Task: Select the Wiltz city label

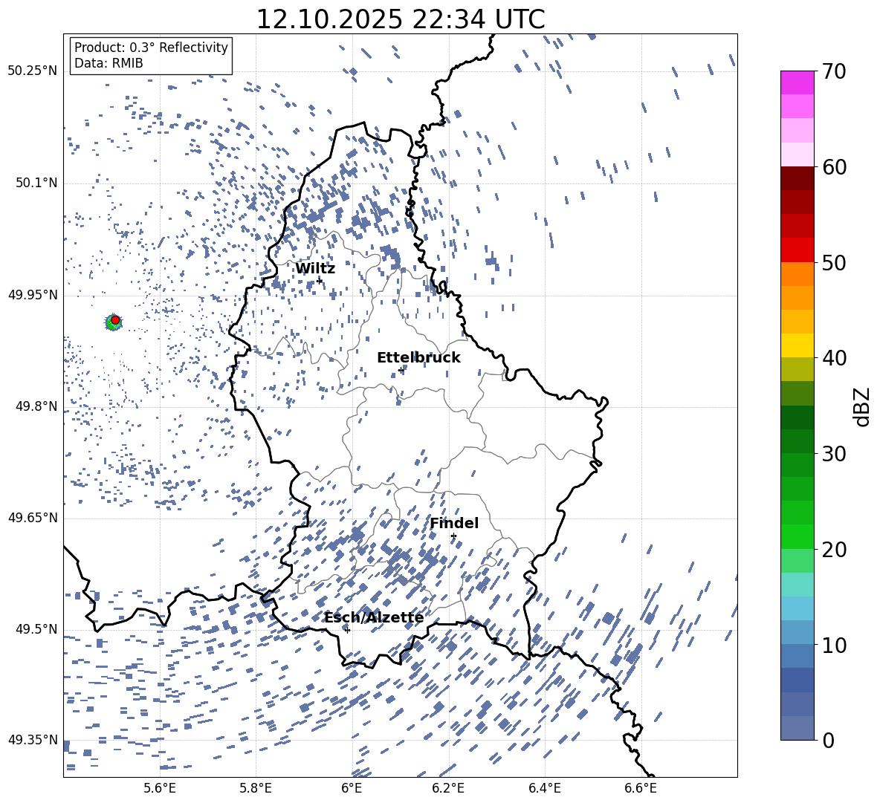Action: 315,268
